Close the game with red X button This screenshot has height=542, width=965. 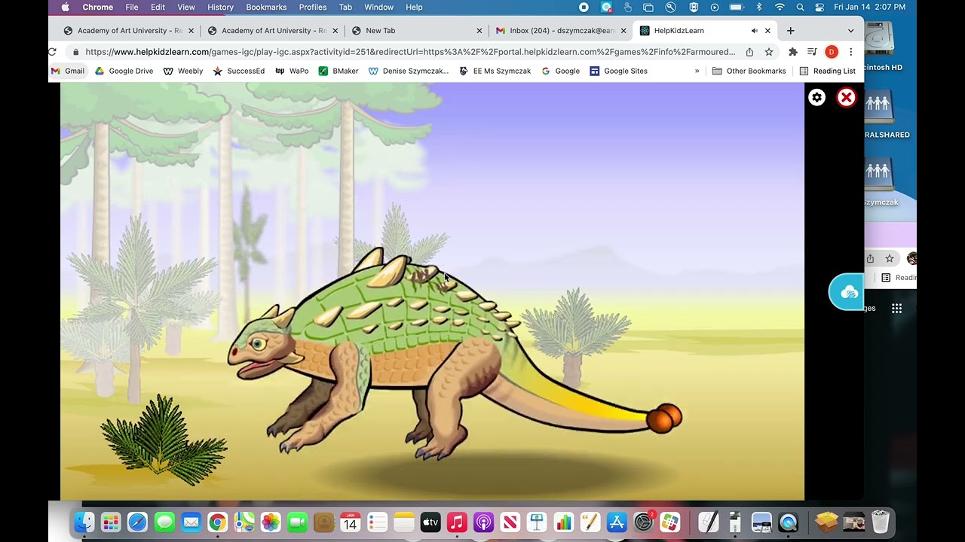847,97
